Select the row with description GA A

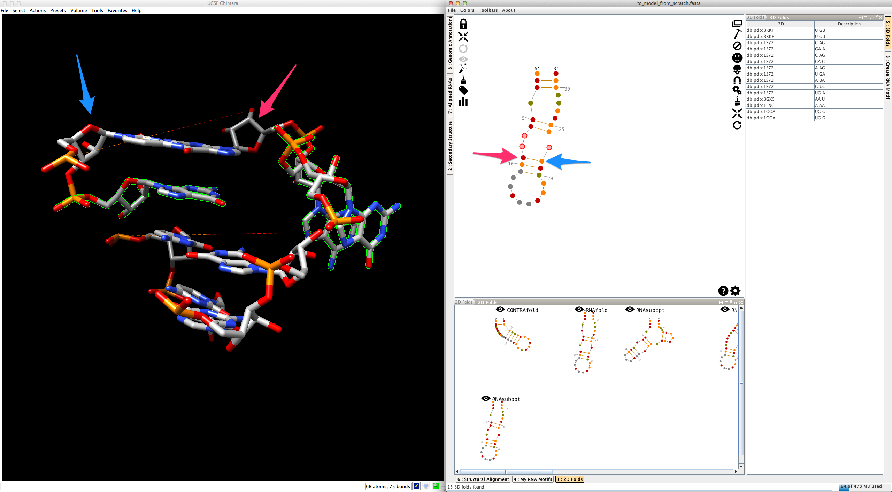tap(814, 49)
